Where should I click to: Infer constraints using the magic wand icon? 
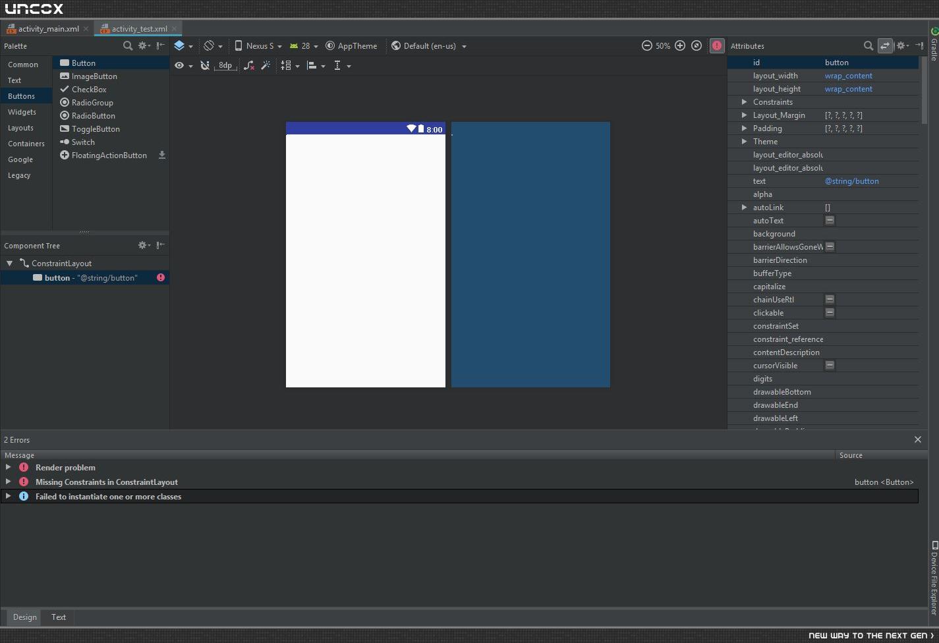tap(266, 65)
